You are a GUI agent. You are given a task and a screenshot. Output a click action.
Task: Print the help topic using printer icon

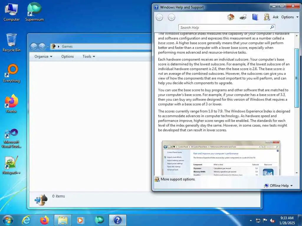pos(243,17)
